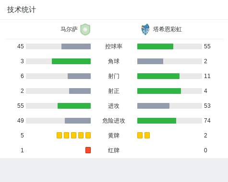
Task: Click the 控球率 stat label
Action: pyautogui.click(x=114, y=46)
